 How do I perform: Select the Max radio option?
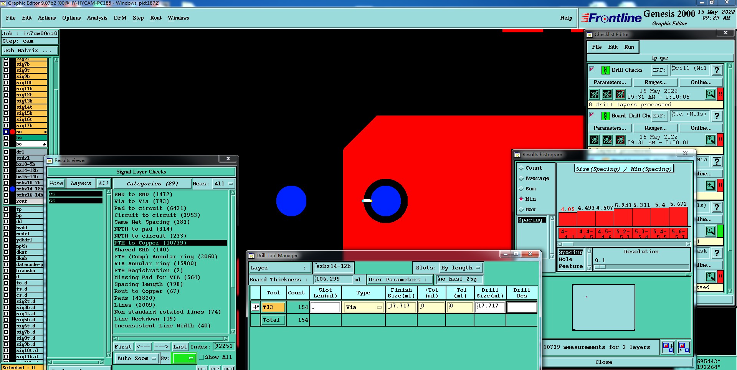click(x=521, y=210)
